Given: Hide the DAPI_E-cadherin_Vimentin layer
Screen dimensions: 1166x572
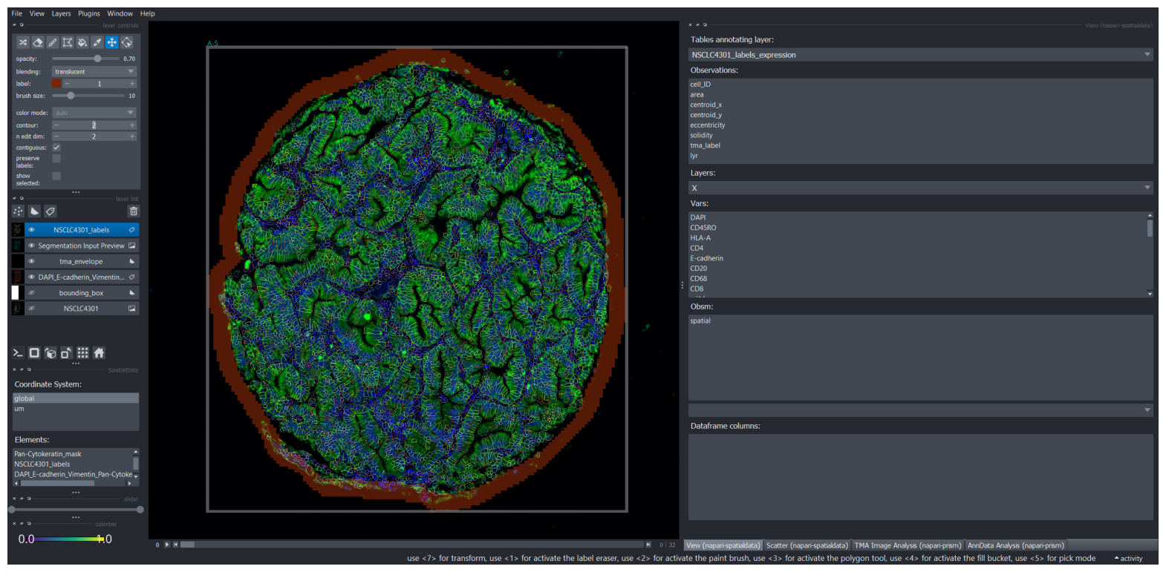Looking at the screenshot, I should (x=32, y=277).
